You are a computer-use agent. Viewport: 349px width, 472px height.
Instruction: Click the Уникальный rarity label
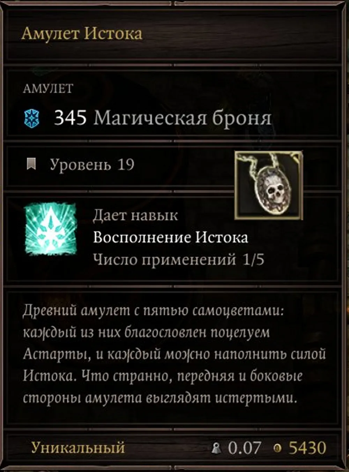(x=78, y=448)
